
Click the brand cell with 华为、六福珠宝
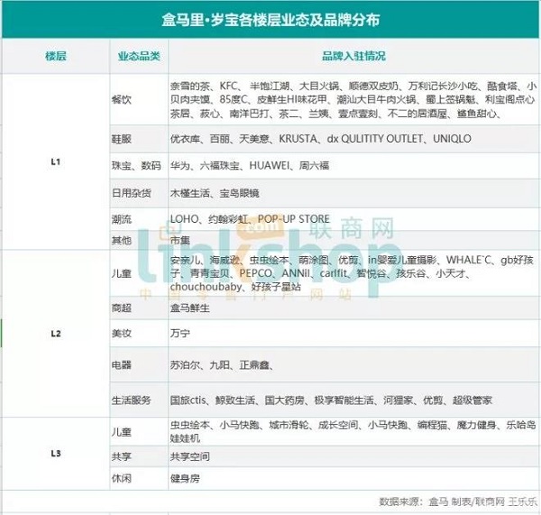coord(353,166)
